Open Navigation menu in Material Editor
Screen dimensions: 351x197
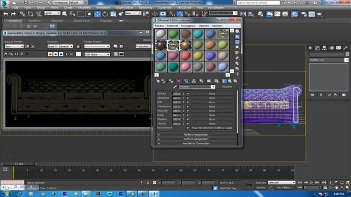click(x=188, y=26)
